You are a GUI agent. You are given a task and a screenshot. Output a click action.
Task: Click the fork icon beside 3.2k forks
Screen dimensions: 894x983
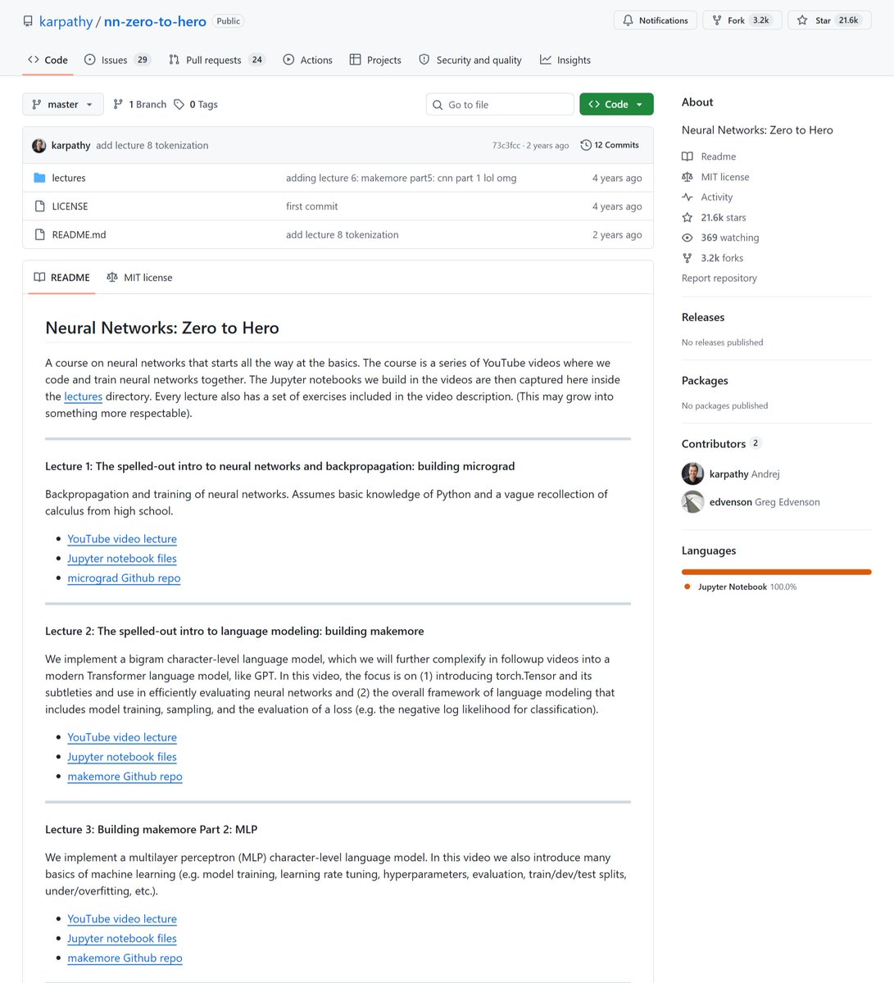coord(688,258)
